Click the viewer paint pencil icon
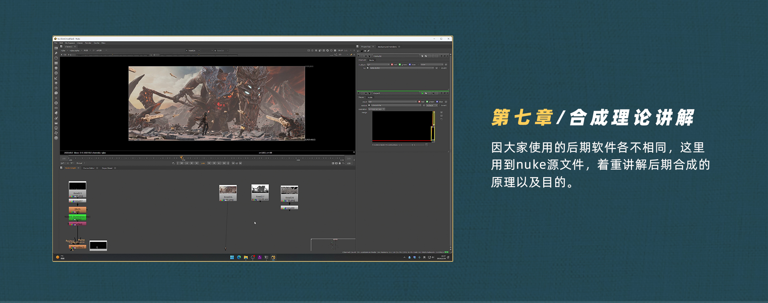Viewport: 768px width, 303px height. pos(351,54)
